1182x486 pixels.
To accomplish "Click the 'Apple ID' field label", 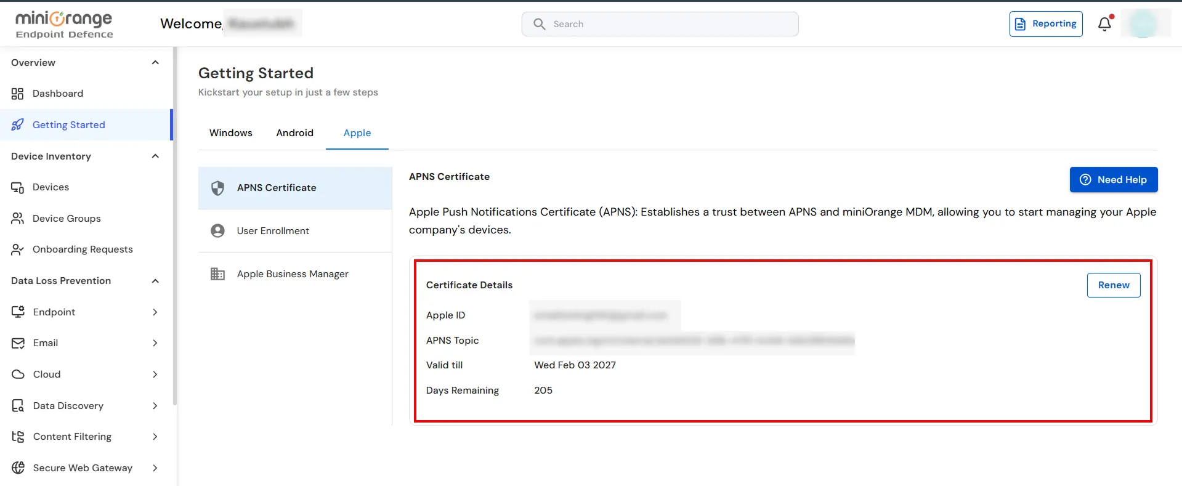I will [446, 315].
